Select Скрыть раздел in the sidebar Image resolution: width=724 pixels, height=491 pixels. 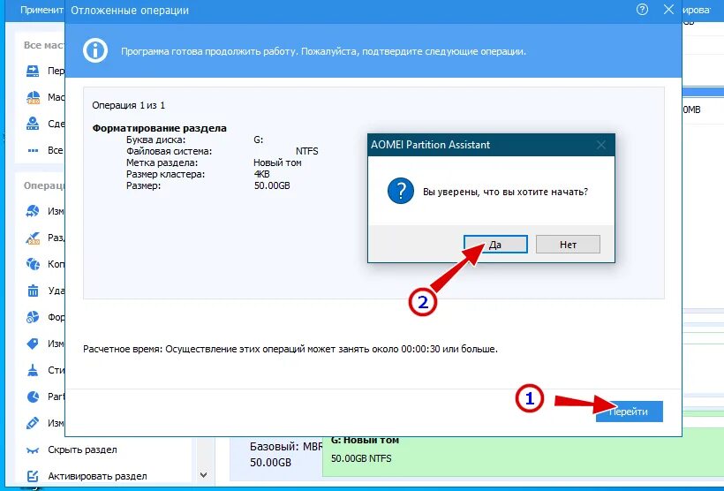tap(82, 449)
